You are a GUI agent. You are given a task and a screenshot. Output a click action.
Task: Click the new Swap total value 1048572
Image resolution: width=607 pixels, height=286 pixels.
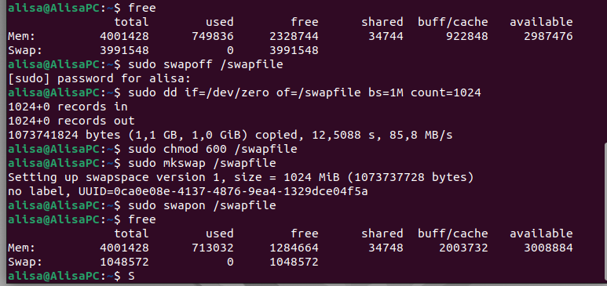[124, 262]
